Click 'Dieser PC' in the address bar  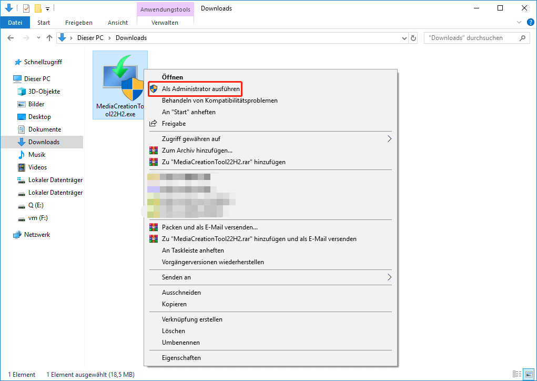click(x=90, y=38)
